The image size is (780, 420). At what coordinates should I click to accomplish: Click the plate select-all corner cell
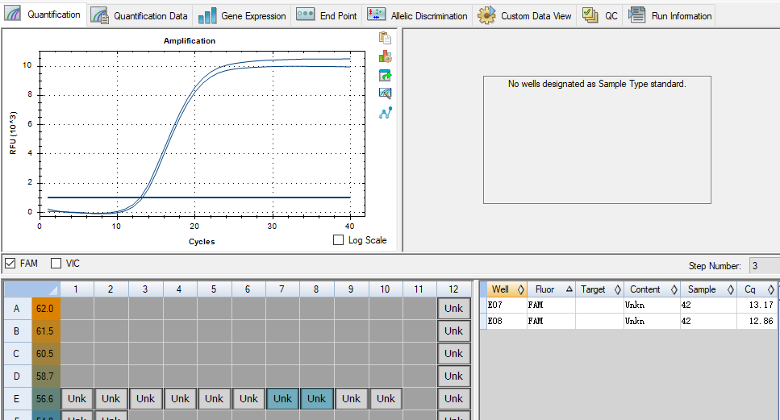[x=31, y=289]
